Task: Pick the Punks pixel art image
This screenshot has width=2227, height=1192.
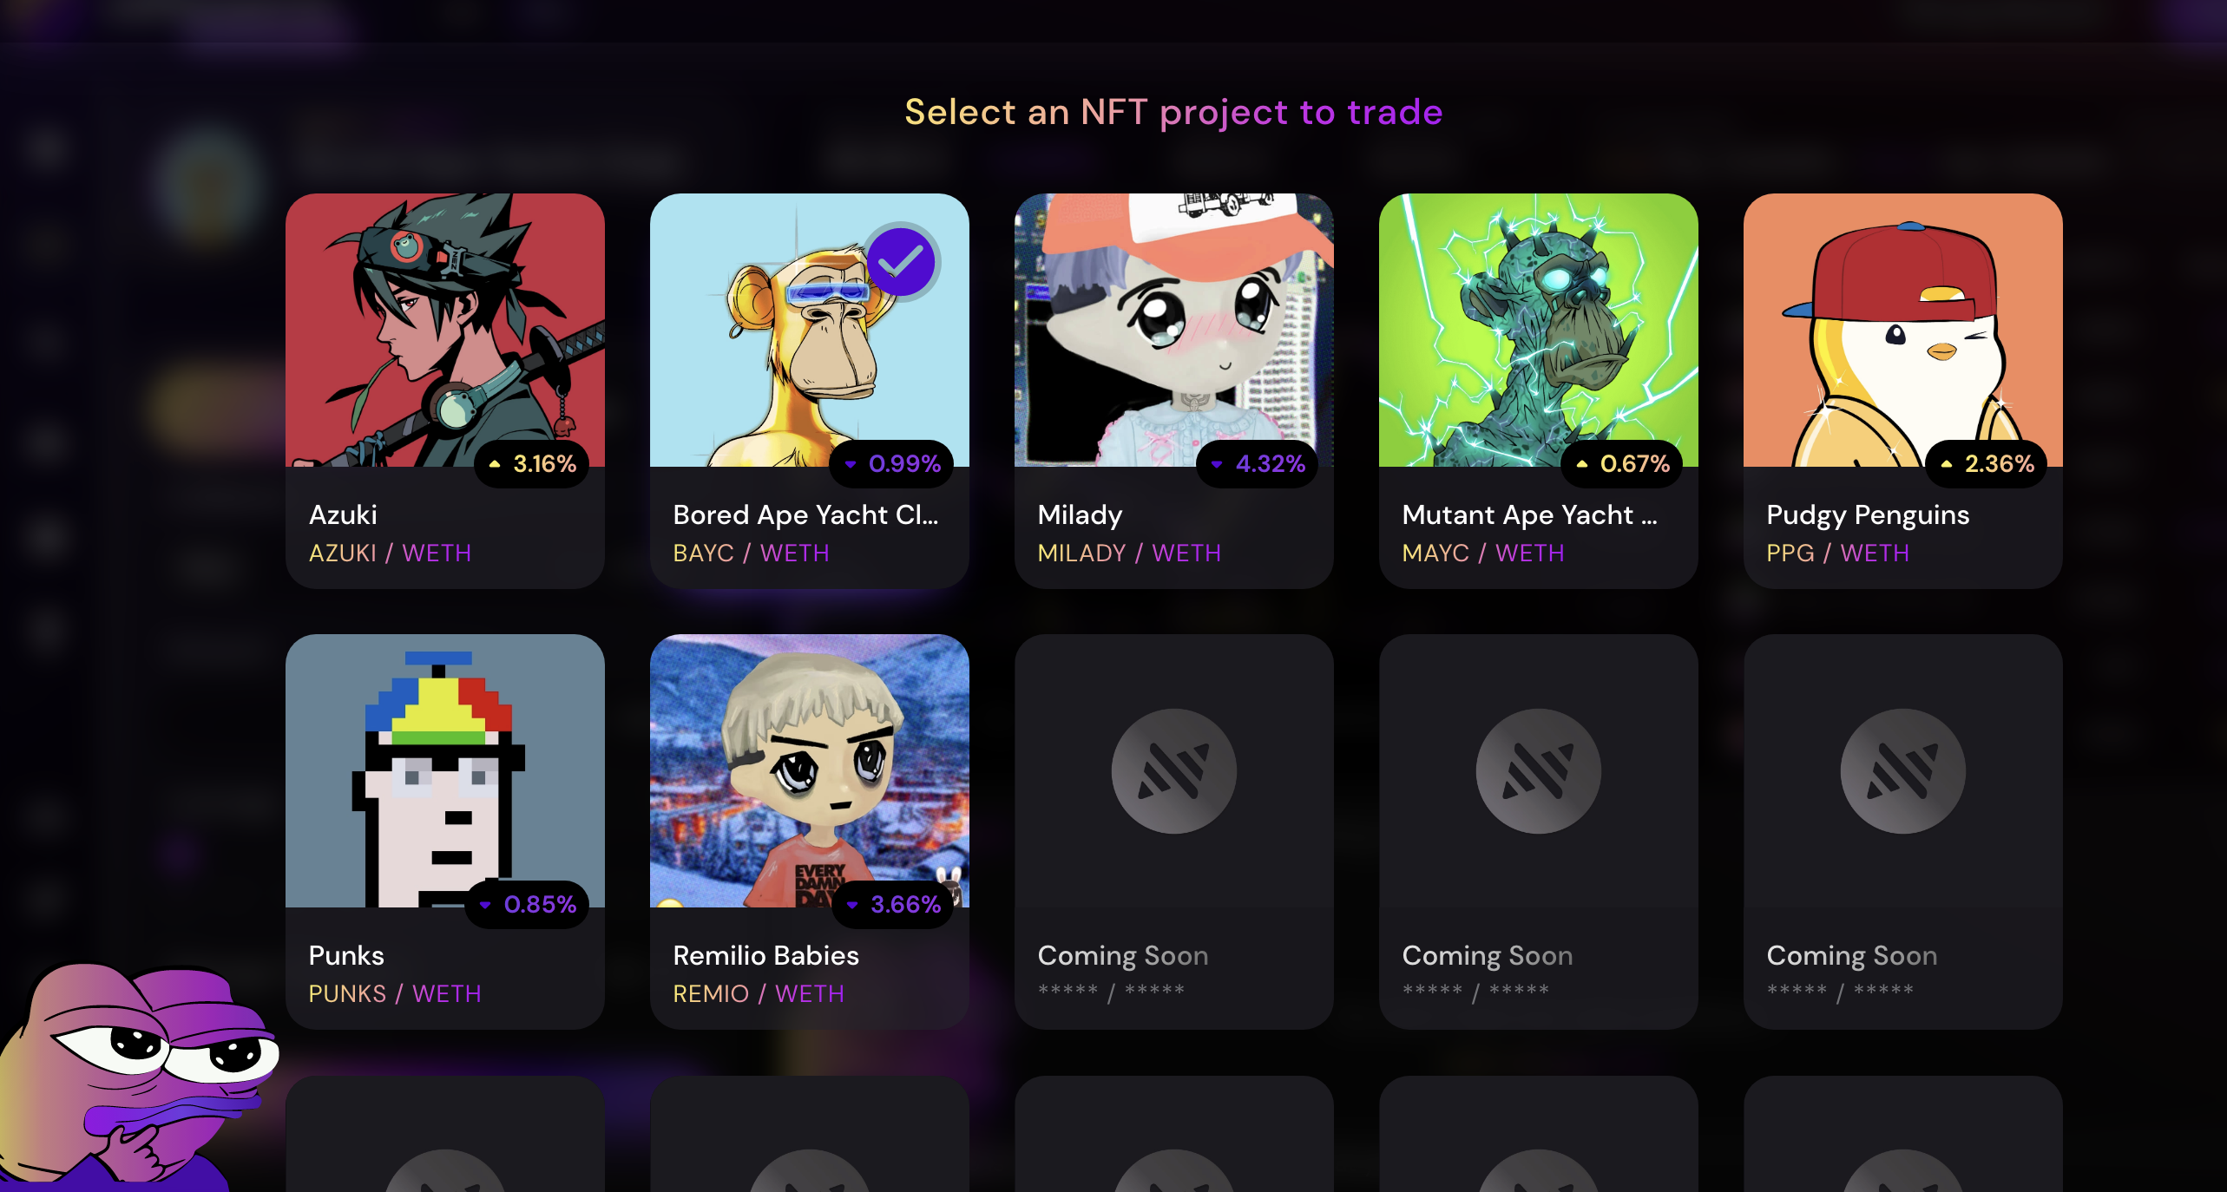Action: pos(444,770)
